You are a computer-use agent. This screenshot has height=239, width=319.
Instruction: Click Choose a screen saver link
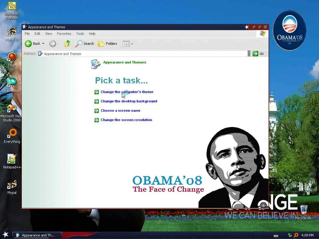click(x=121, y=110)
